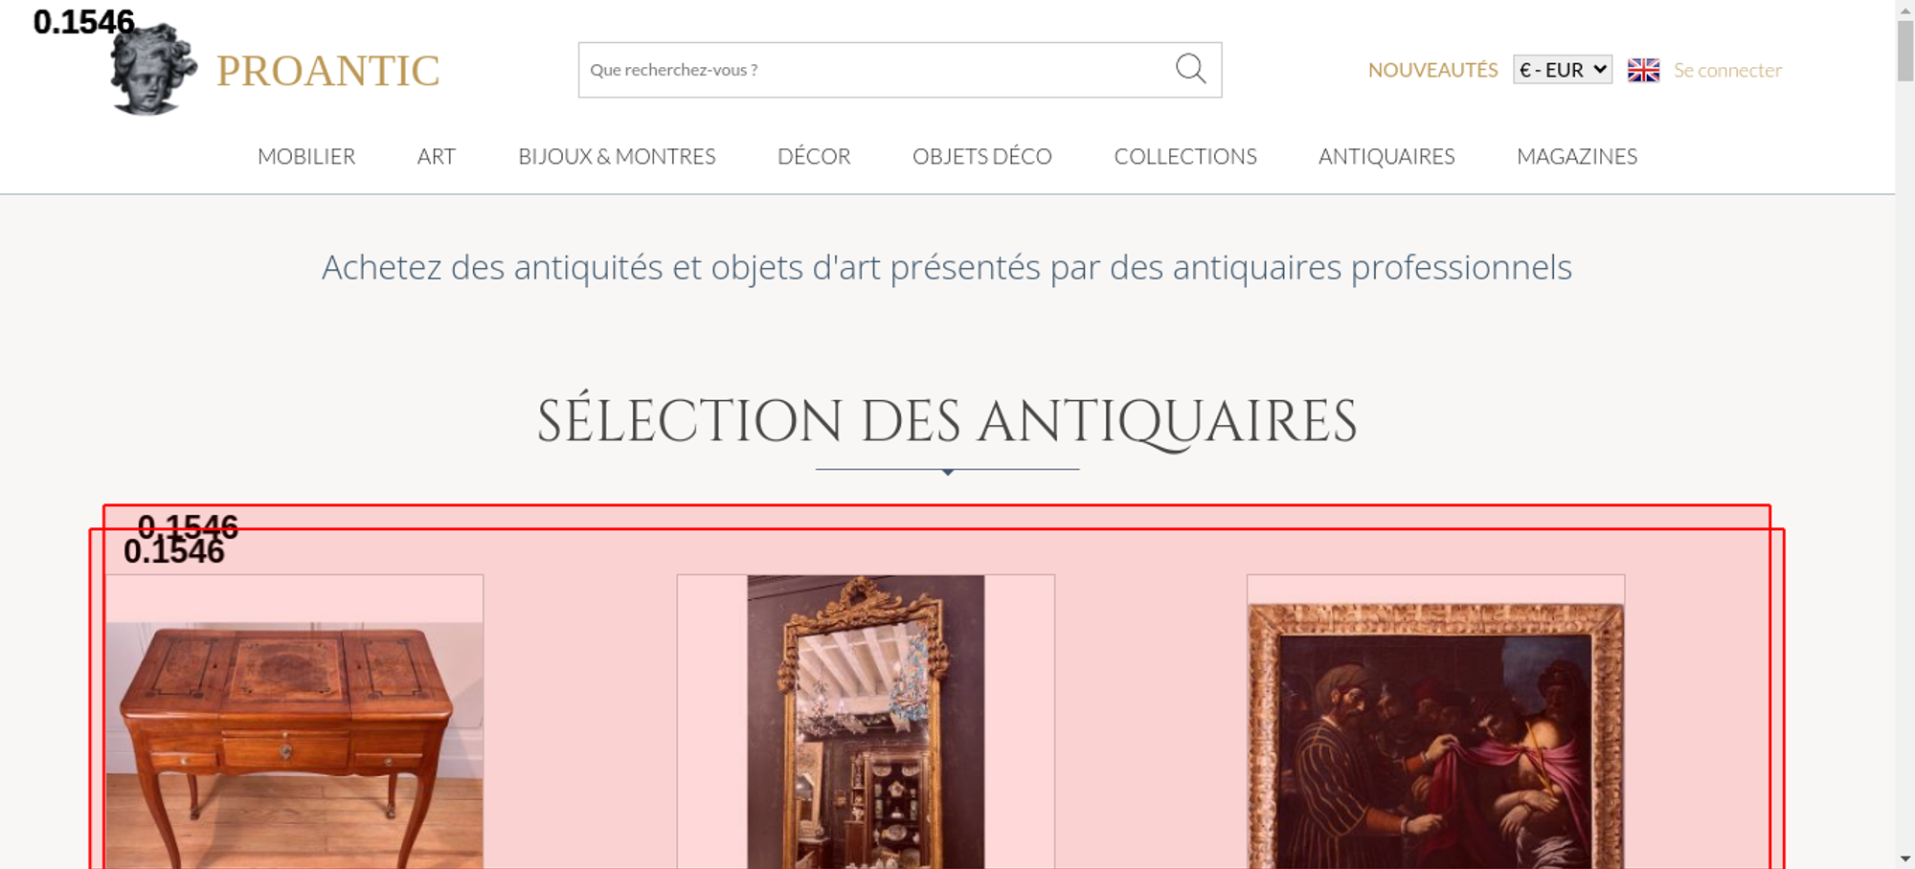Open the wooden dressing table thumbnail
The image size is (1915, 869).
click(x=294, y=722)
